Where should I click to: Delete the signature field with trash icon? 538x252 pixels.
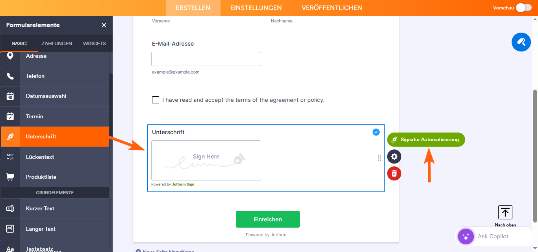[394, 173]
